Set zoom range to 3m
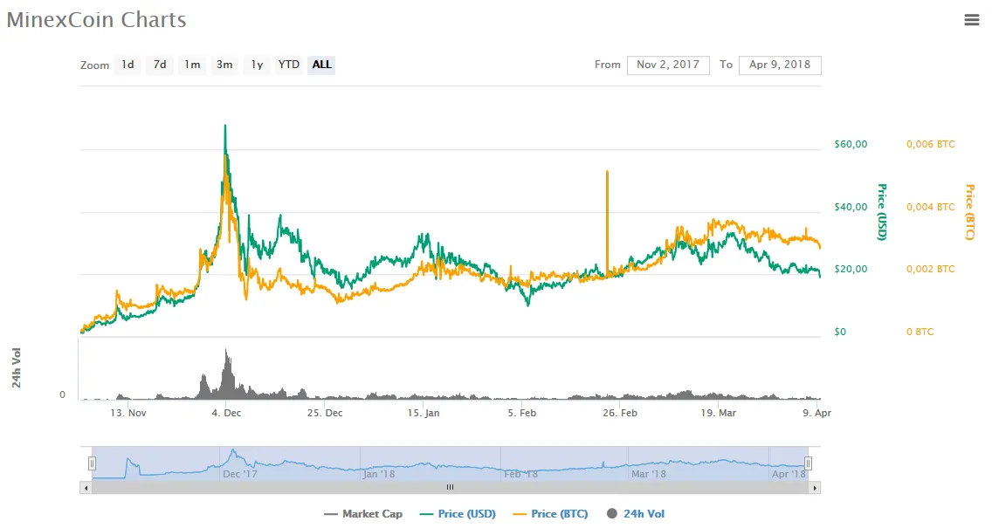 [x=224, y=65]
